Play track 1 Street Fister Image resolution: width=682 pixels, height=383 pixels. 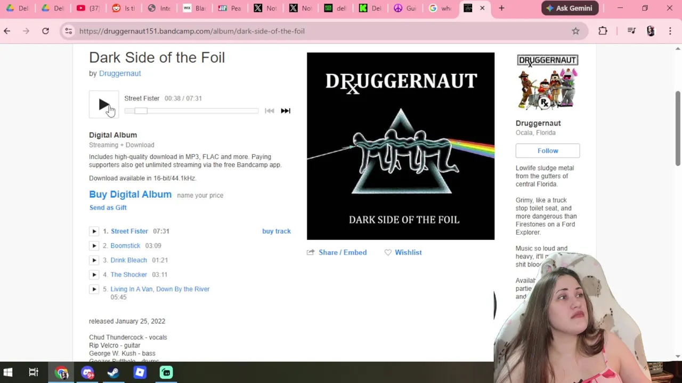(x=94, y=231)
